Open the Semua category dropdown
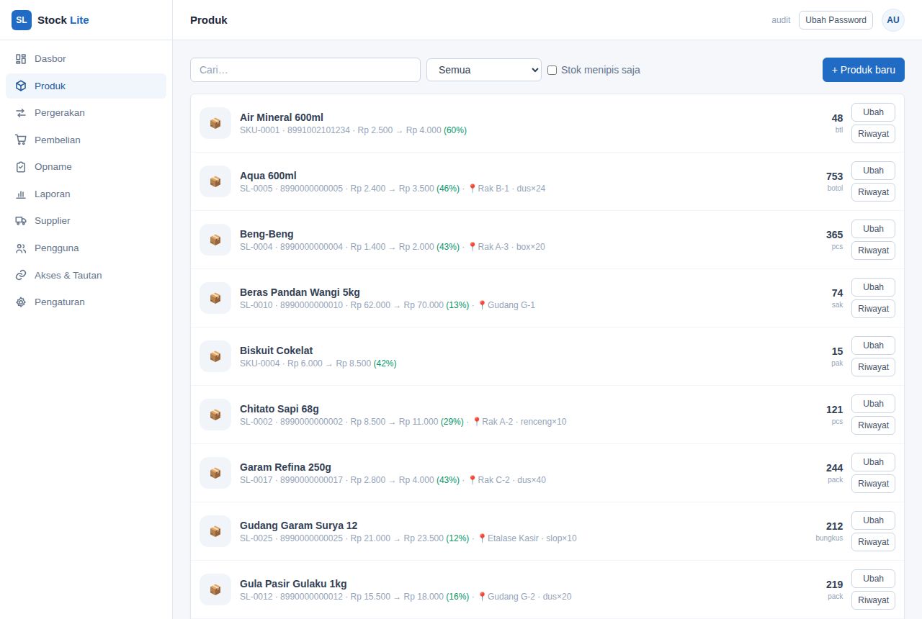 coord(484,70)
